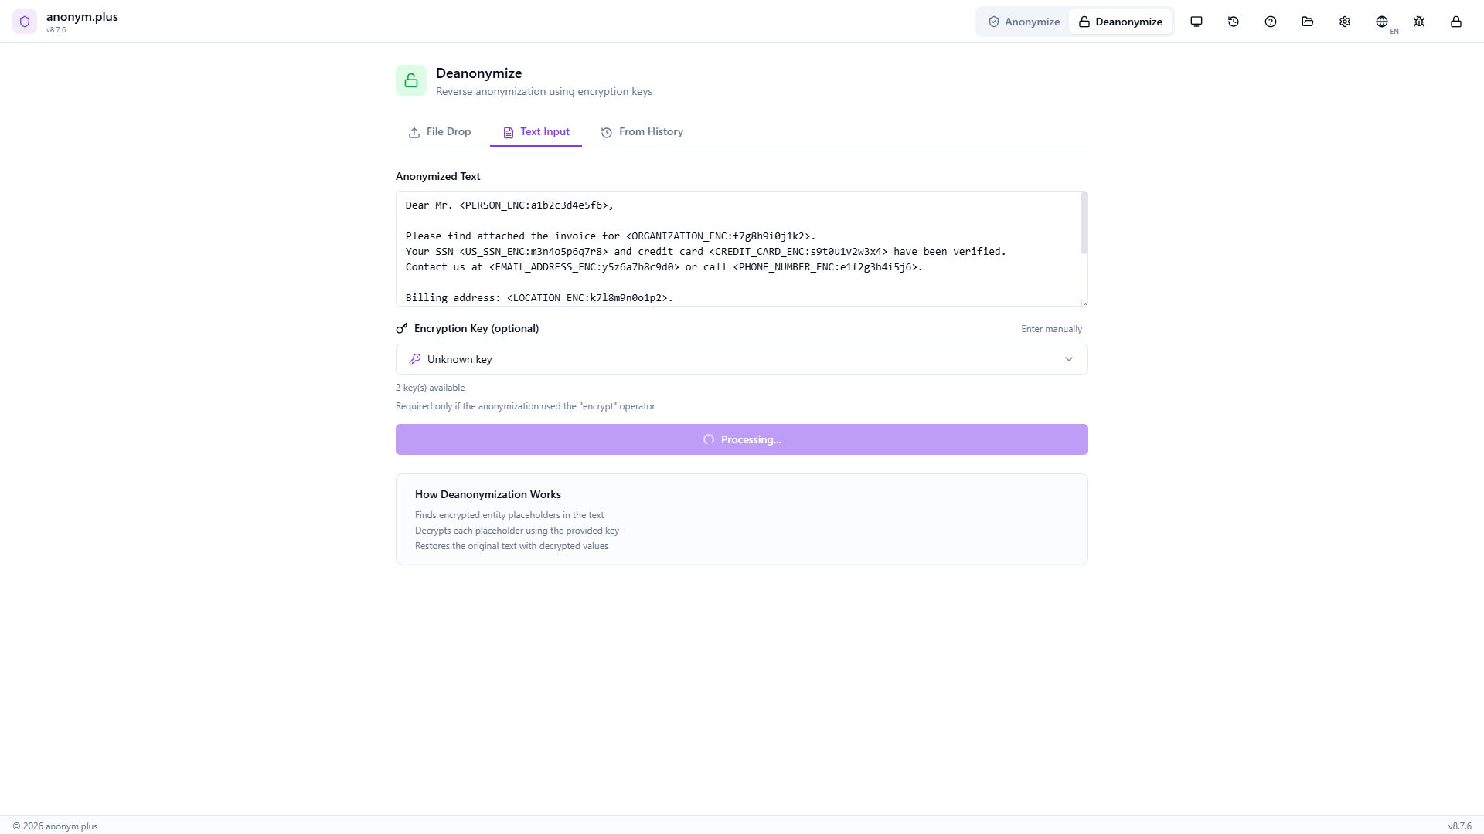Screen dimensions: 1484x834
Task: Click the key icon beside Encryption Key
Action: 401,327
